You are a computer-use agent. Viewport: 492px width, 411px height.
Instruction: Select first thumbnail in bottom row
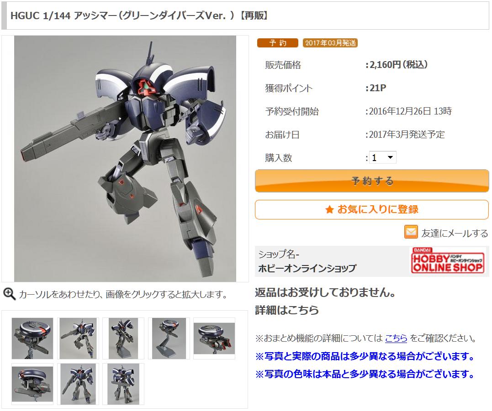point(32,384)
